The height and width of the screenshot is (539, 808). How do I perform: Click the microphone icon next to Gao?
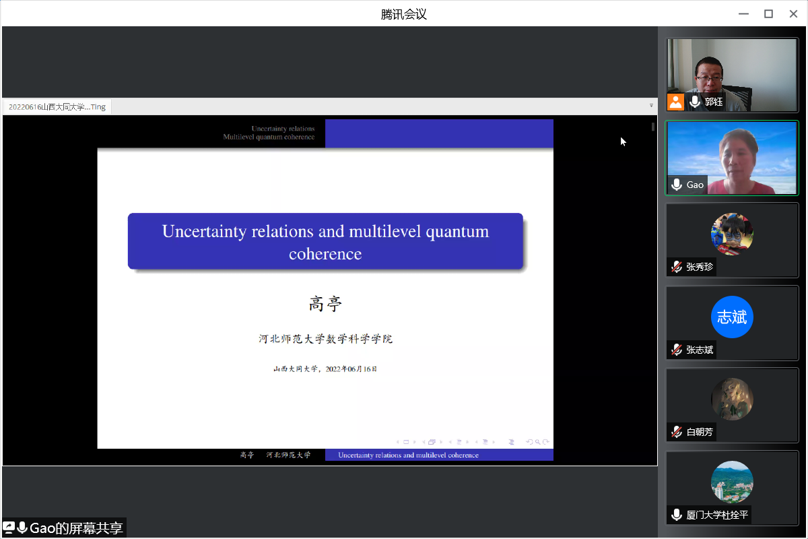[x=677, y=185]
